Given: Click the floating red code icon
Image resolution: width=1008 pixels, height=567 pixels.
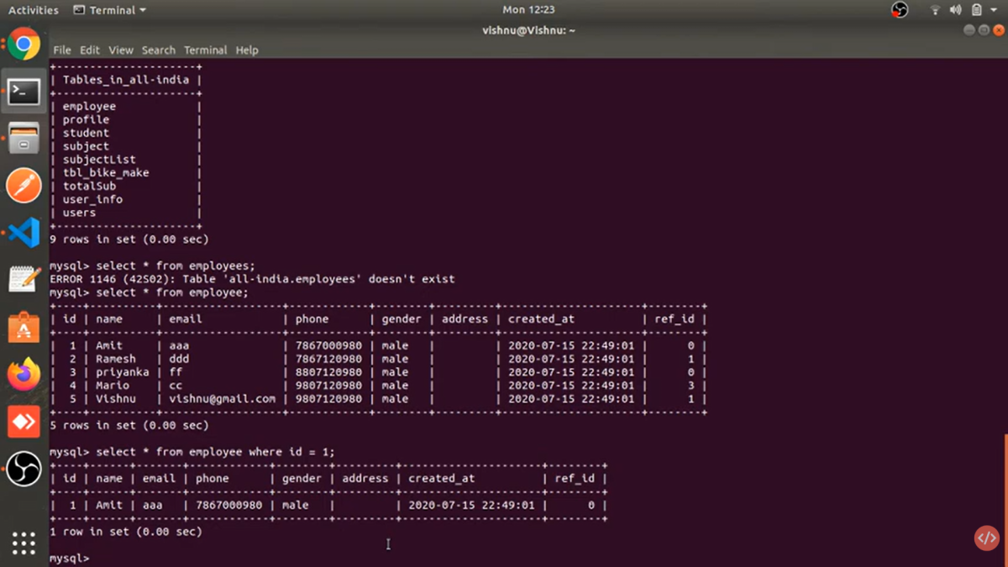Looking at the screenshot, I should pos(986,538).
